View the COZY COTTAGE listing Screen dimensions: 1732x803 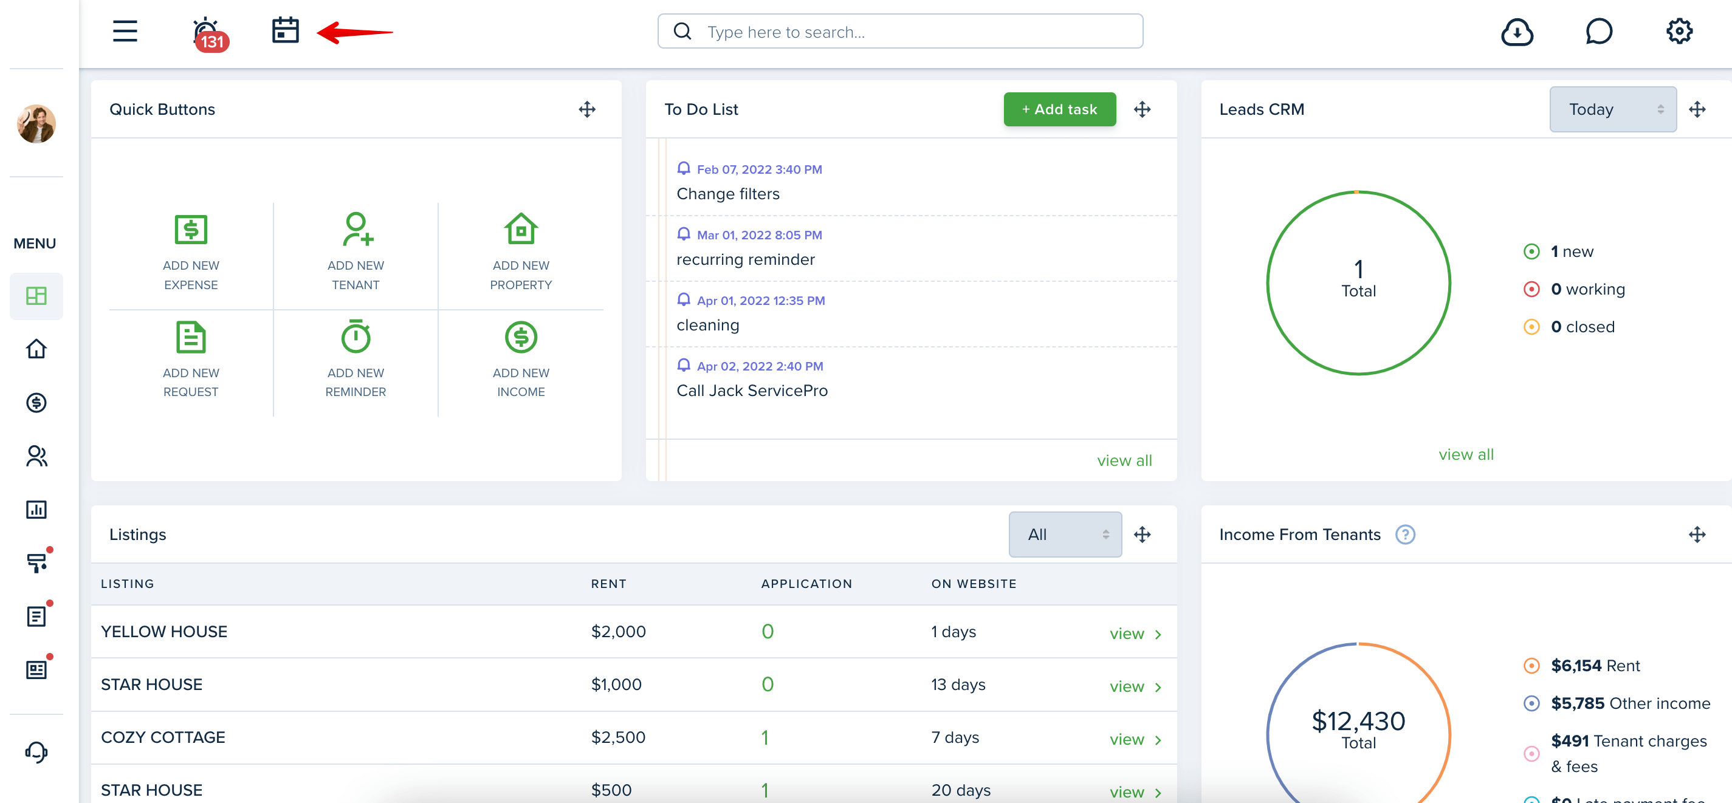[1136, 739]
